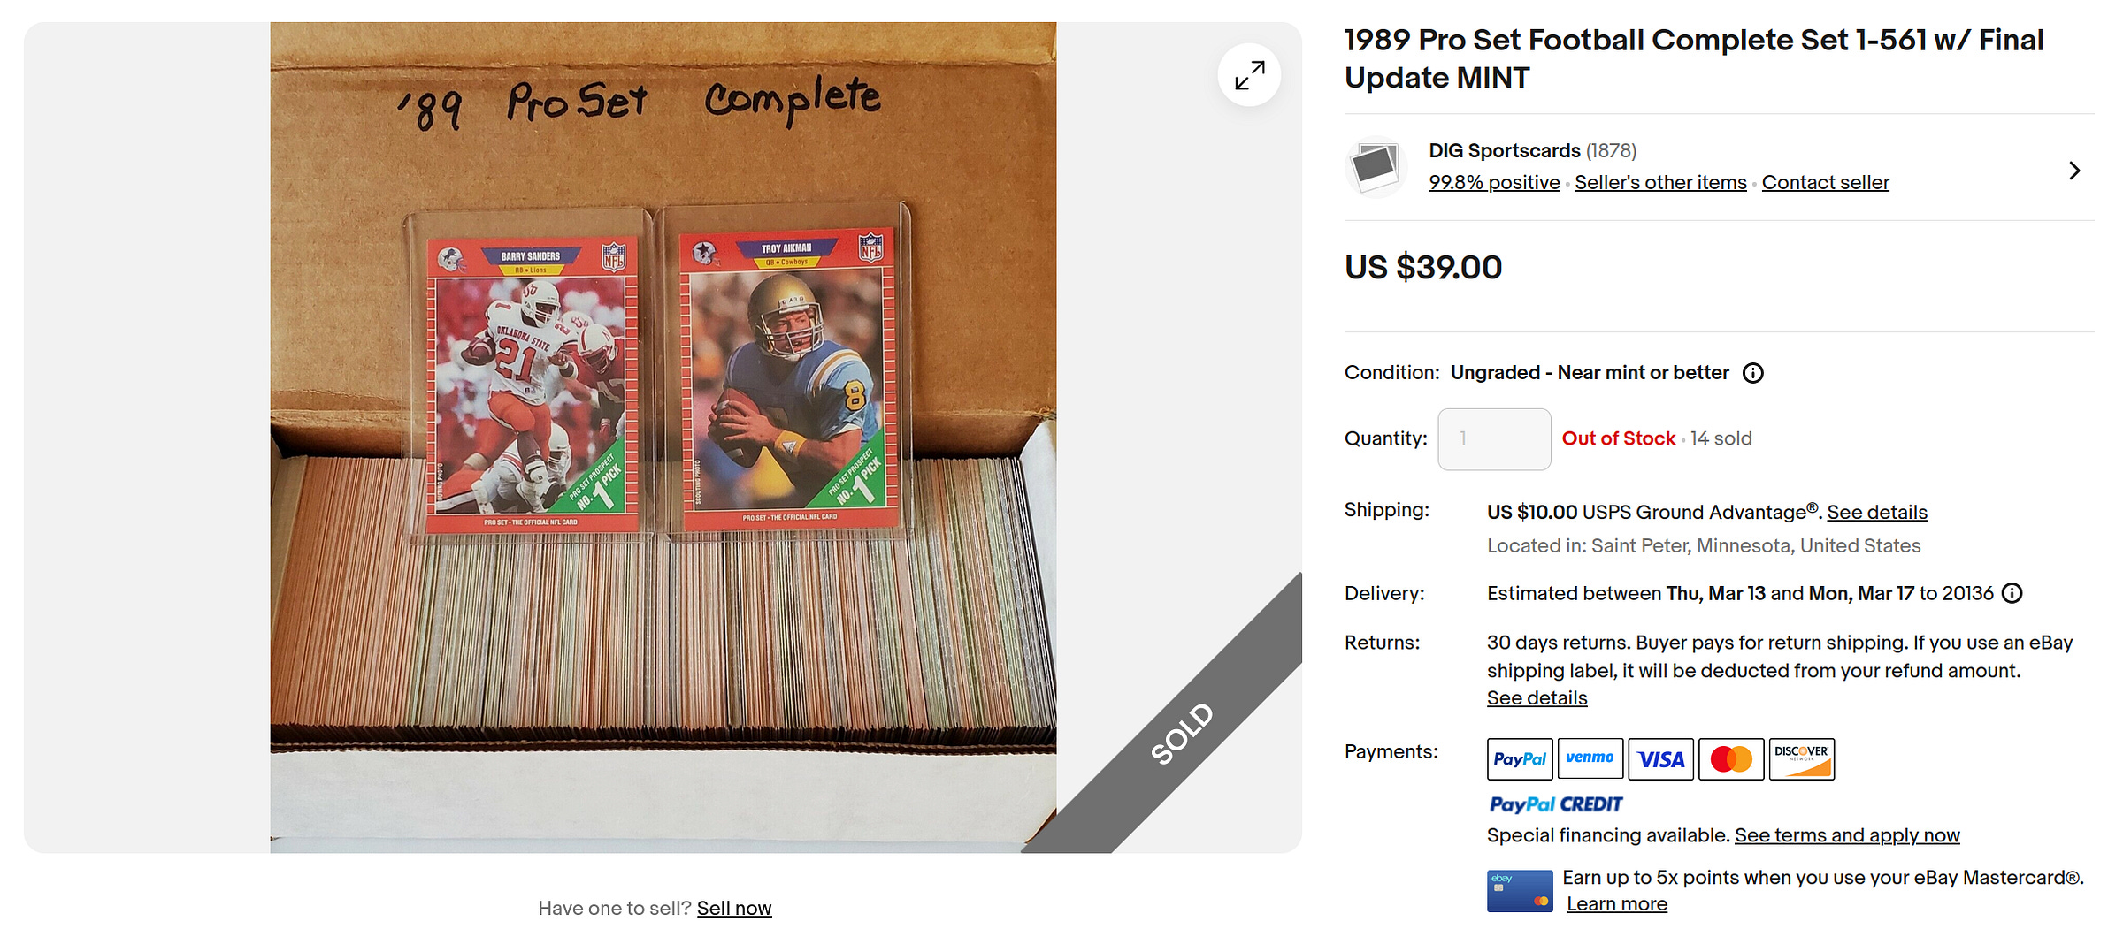Screen dimensions: 2123x929
Task: Open shipping See details link
Action: pos(1877,512)
